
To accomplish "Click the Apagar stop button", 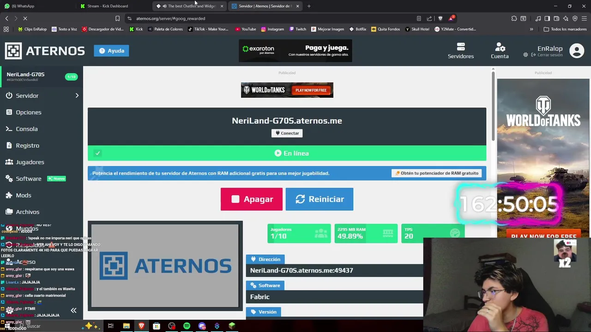I will coord(252,199).
